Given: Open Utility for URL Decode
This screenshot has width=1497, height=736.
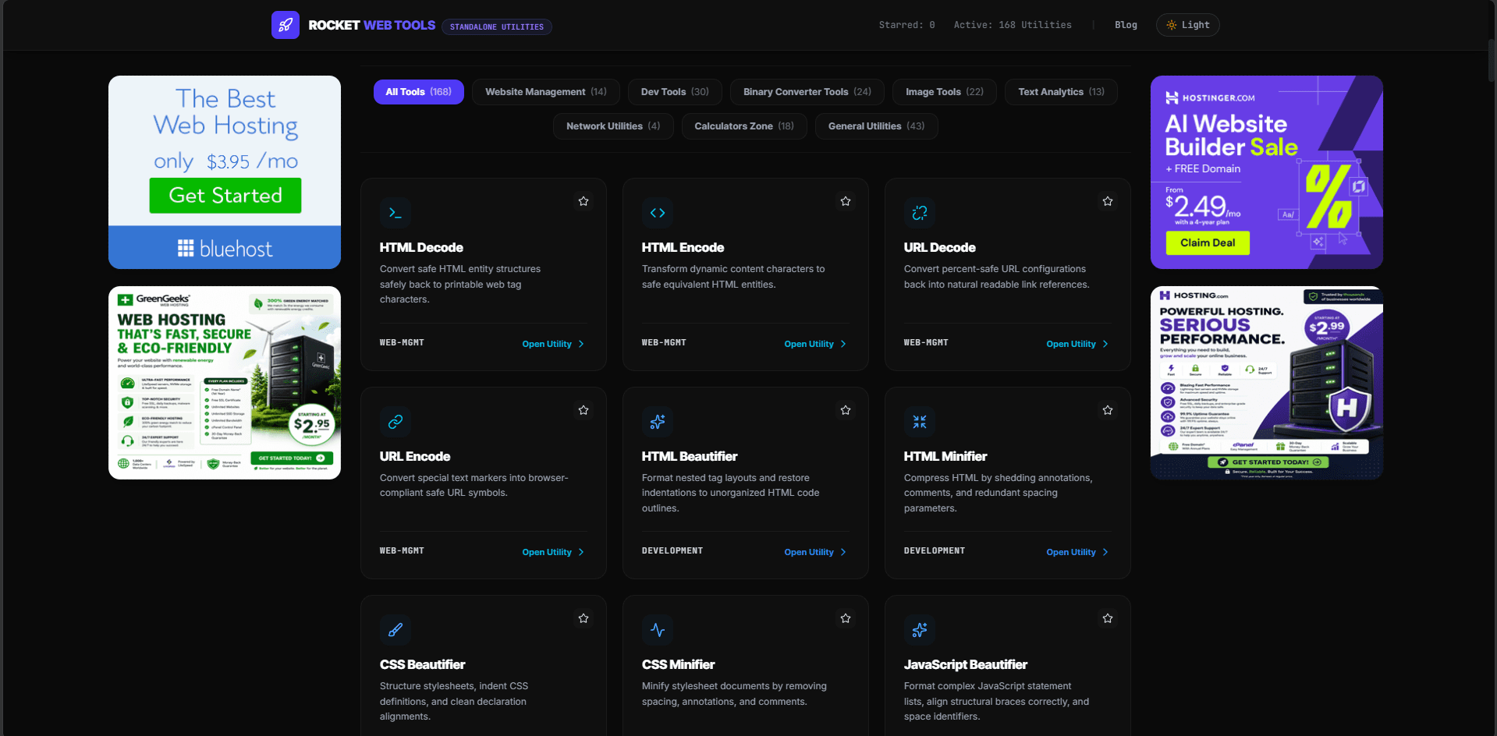Looking at the screenshot, I should click(1077, 344).
